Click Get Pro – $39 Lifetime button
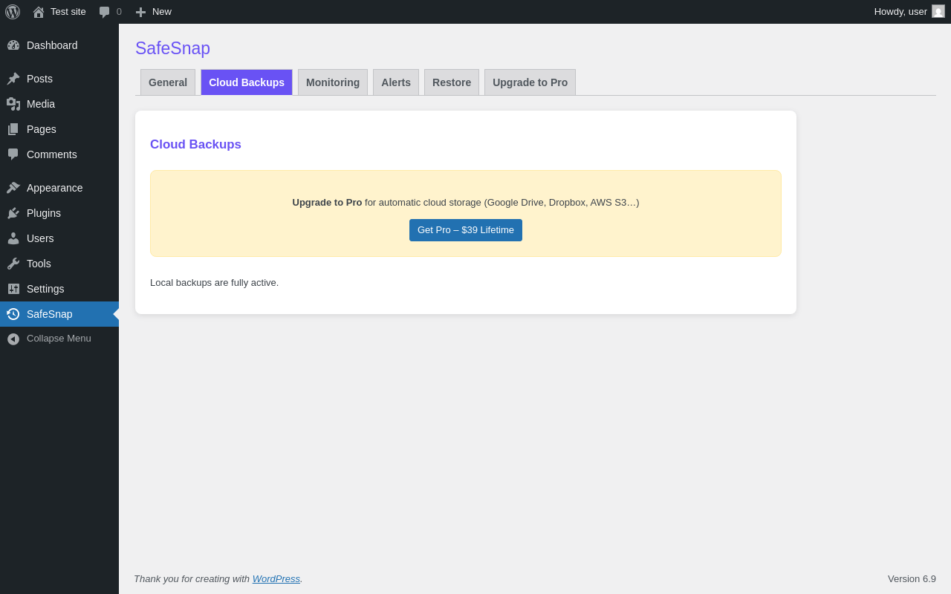 (466, 230)
